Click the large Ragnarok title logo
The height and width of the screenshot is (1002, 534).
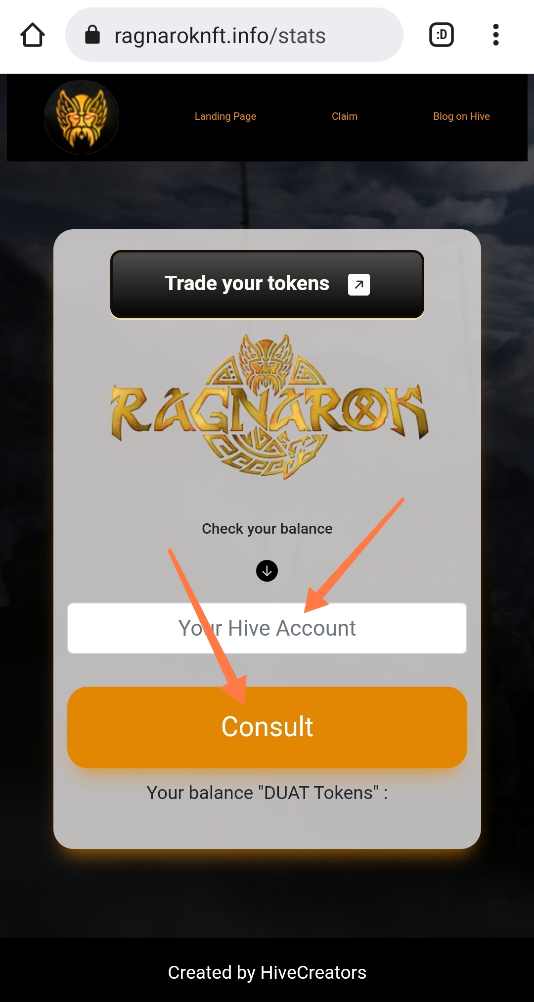(x=269, y=407)
